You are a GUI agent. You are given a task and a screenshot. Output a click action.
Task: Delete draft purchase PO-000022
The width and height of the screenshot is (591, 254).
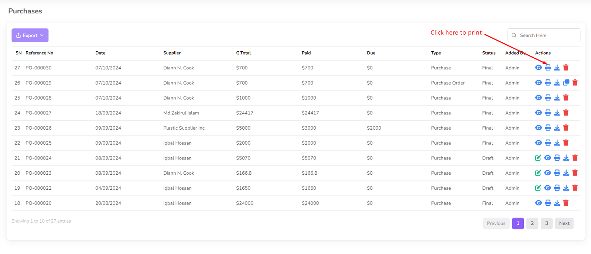pyautogui.click(x=575, y=188)
